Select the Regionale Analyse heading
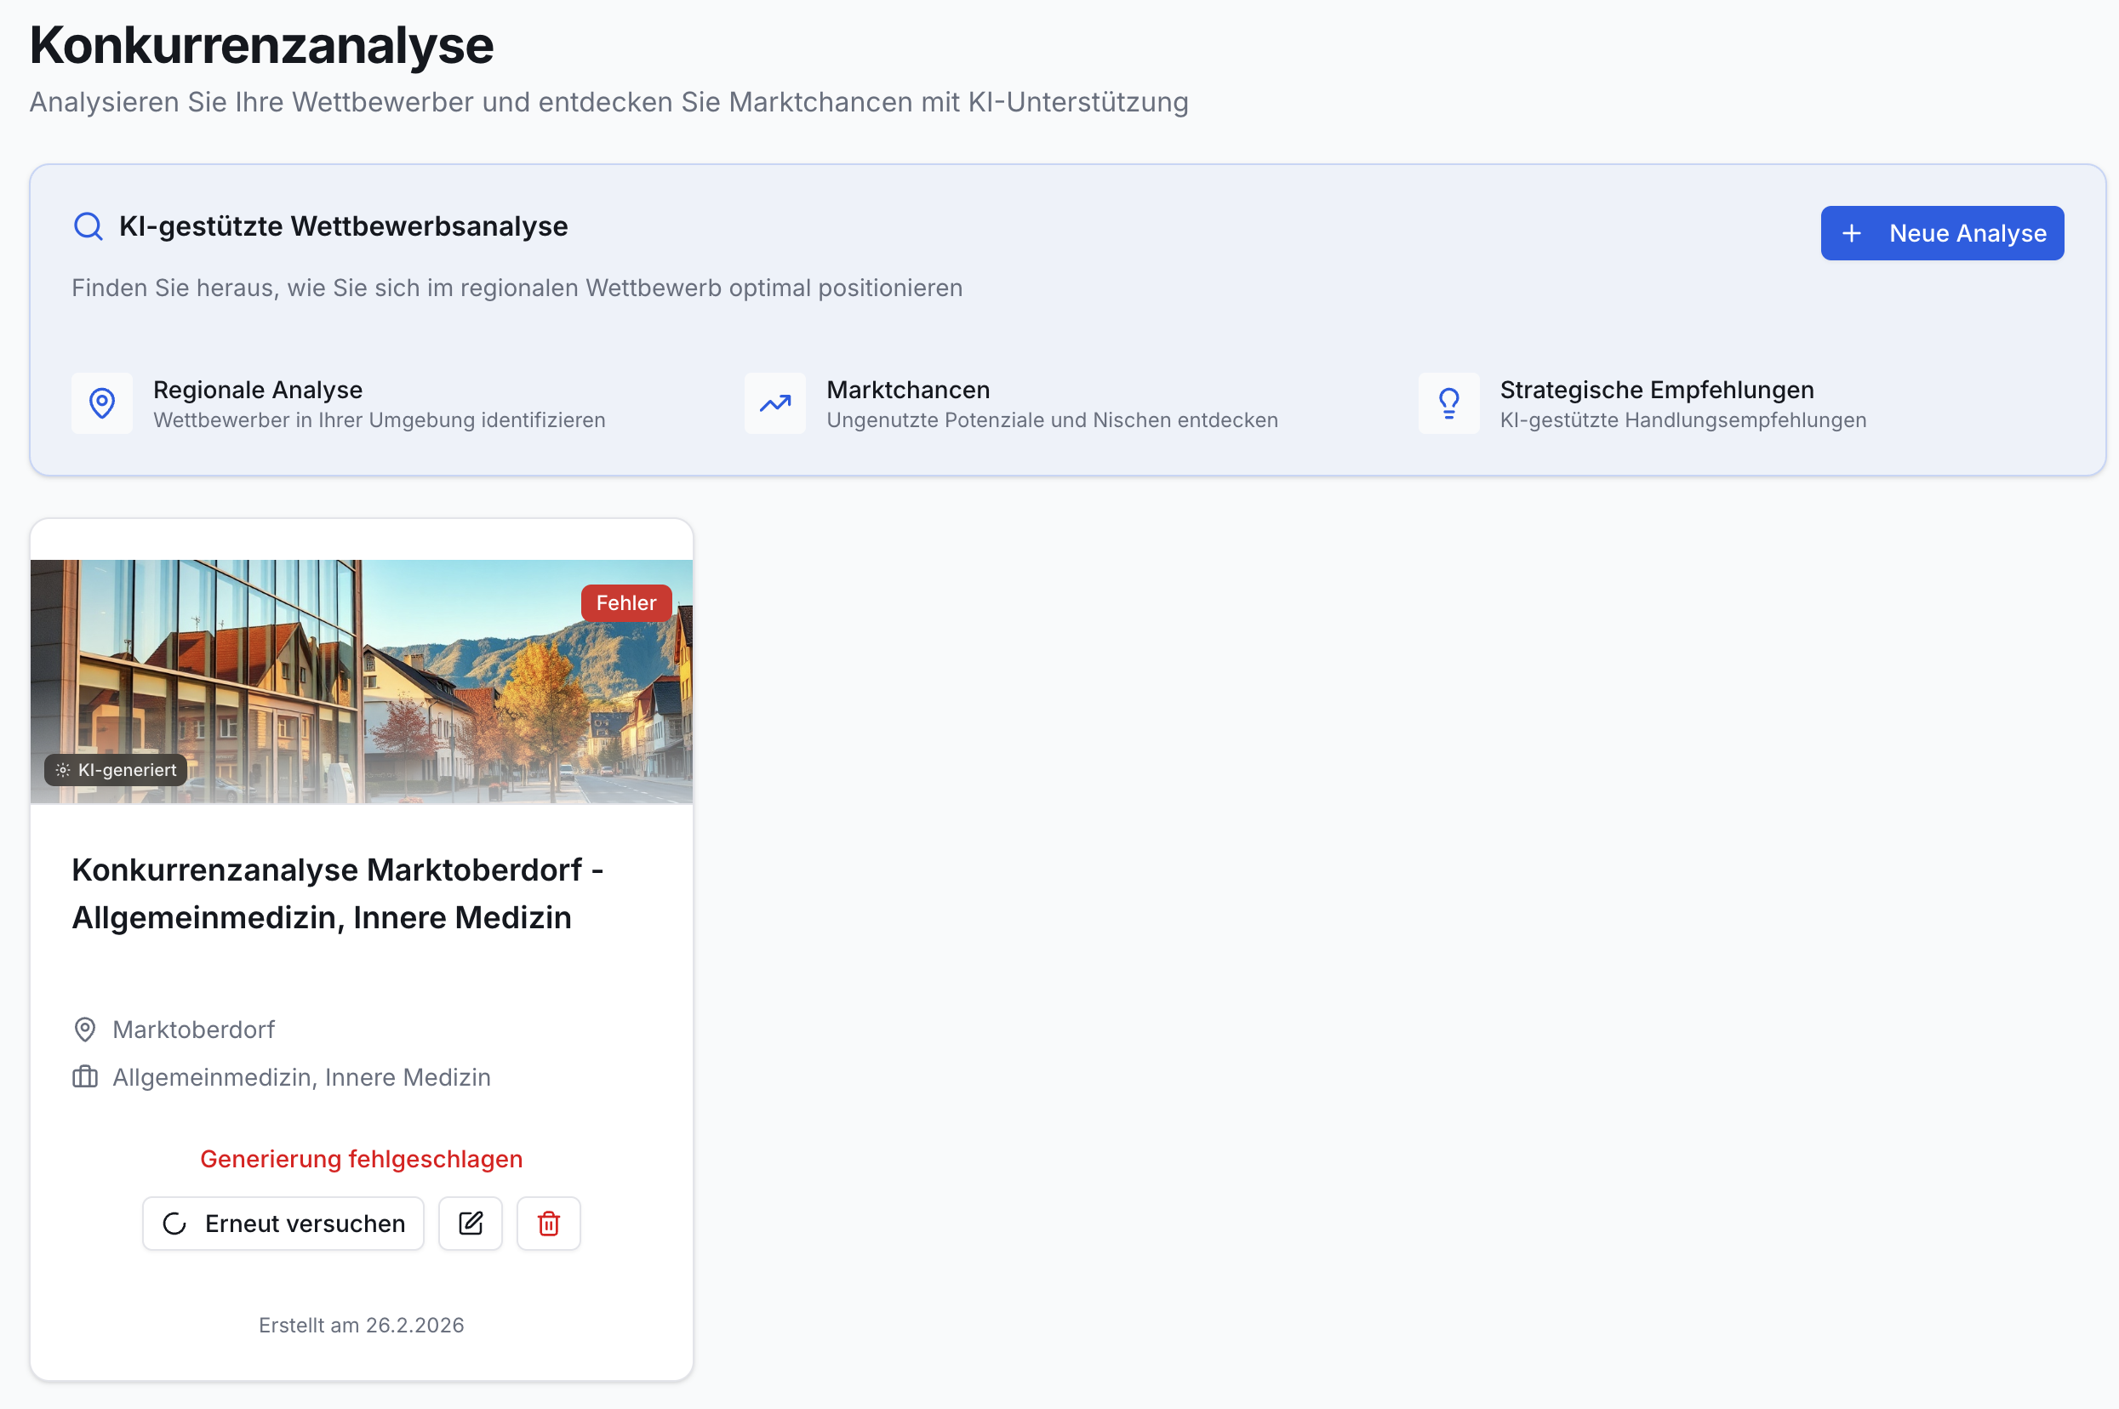The width and height of the screenshot is (2119, 1409). click(x=258, y=390)
